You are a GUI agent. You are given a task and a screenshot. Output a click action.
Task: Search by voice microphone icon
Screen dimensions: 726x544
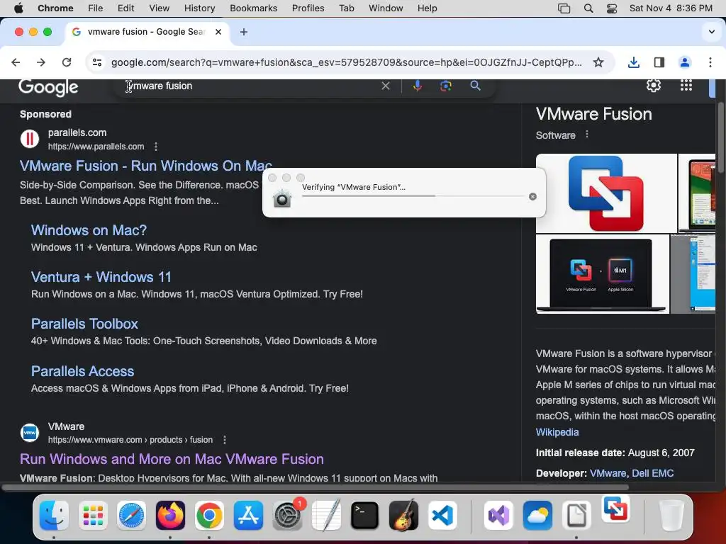click(x=417, y=86)
